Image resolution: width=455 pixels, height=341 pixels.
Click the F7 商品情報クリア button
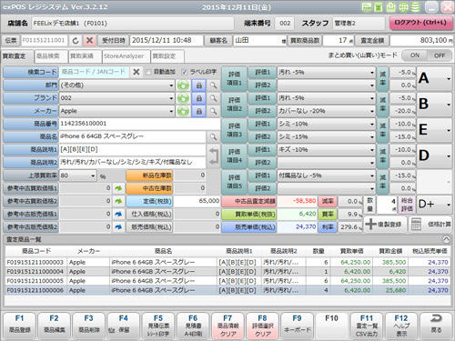pyautogui.click(x=227, y=326)
